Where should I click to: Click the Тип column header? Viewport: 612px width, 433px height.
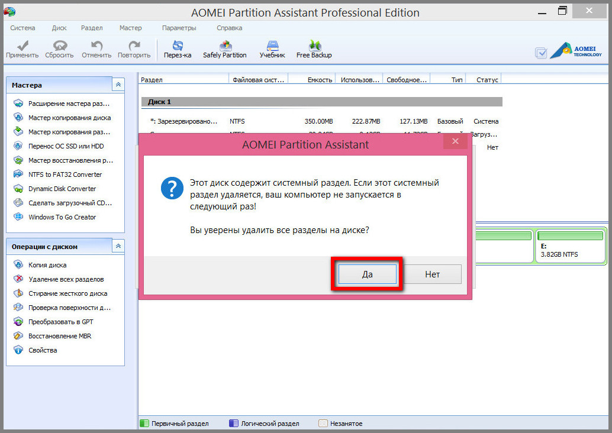tap(448, 80)
